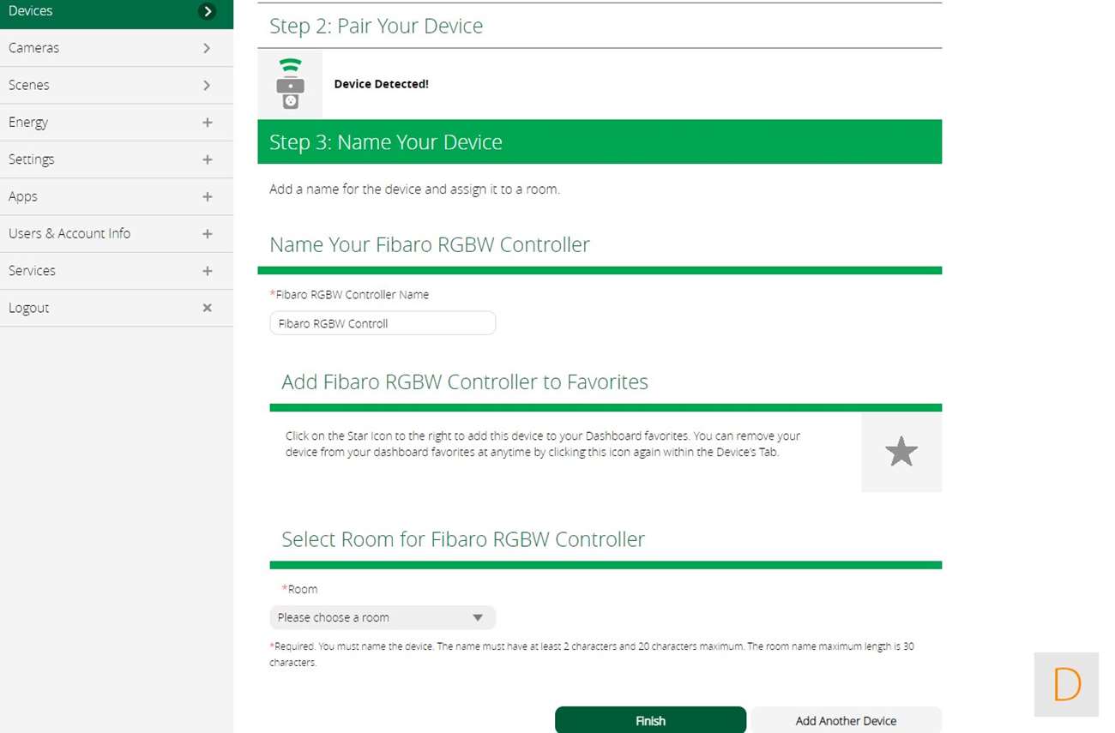Select Cameras in the sidebar
The width and height of the screenshot is (1115, 733).
click(x=34, y=48)
